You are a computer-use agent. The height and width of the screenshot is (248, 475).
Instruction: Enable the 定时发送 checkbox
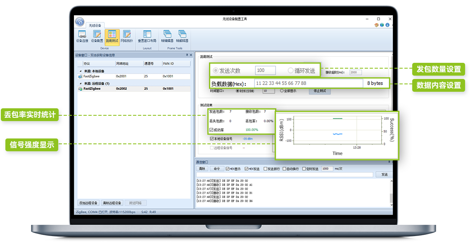(304, 169)
